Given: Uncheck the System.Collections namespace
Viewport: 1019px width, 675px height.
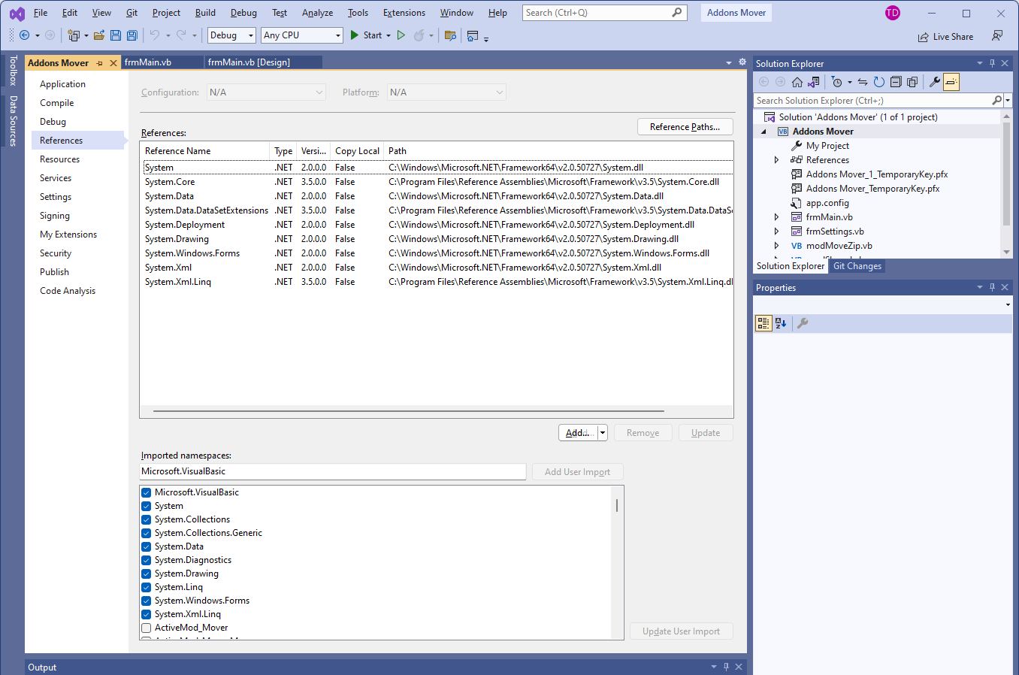Looking at the screenshot, I should click(147, 519).
